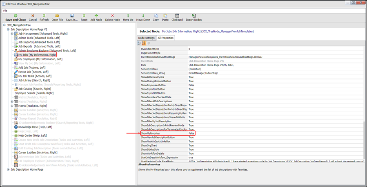Open the File menu
Screen dimensions: 367x187
5,10
